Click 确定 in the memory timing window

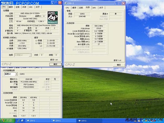(x=119, y=65)
